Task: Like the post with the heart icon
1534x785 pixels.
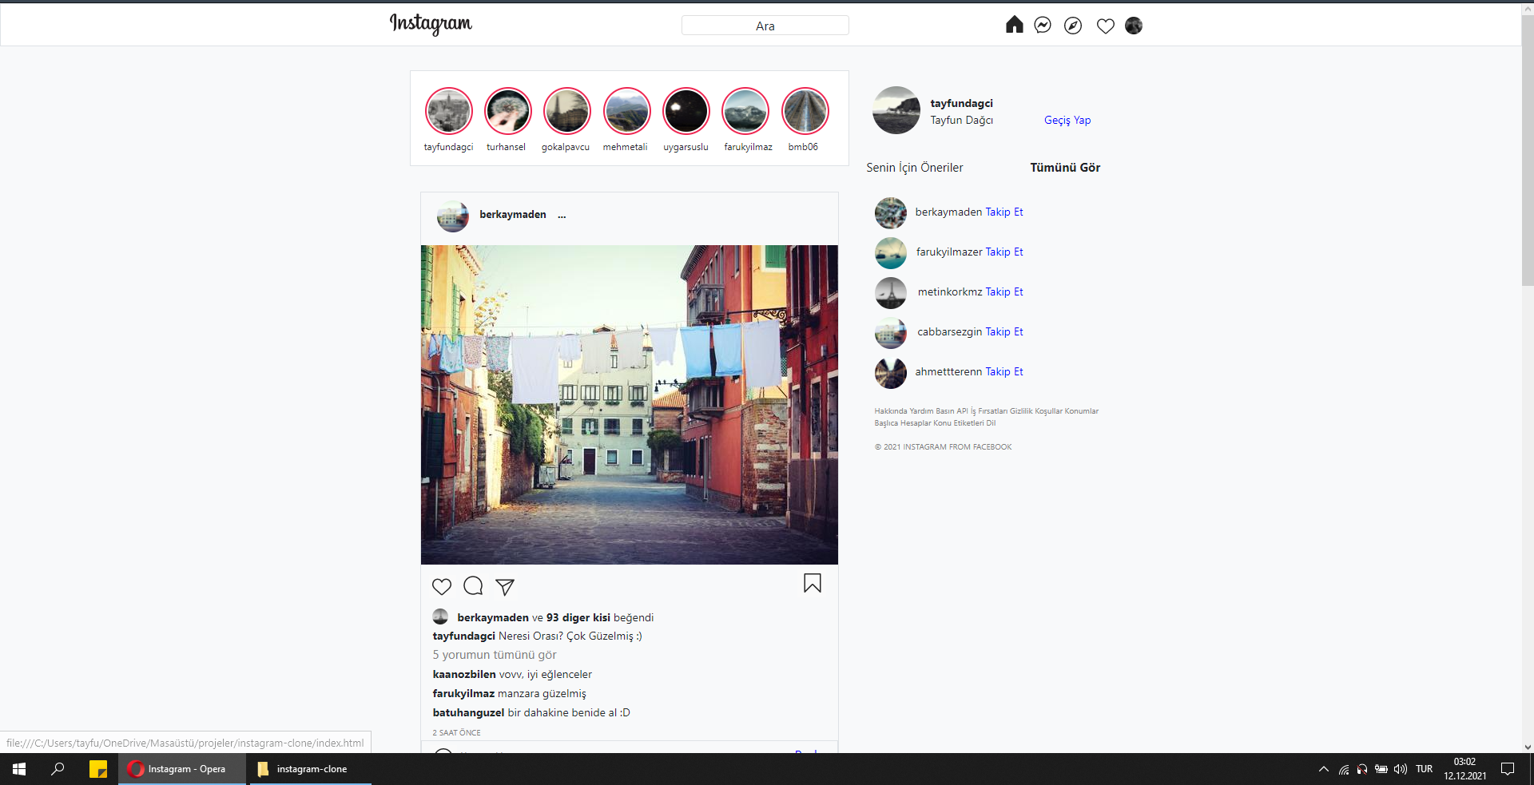Action: [442, 586]
